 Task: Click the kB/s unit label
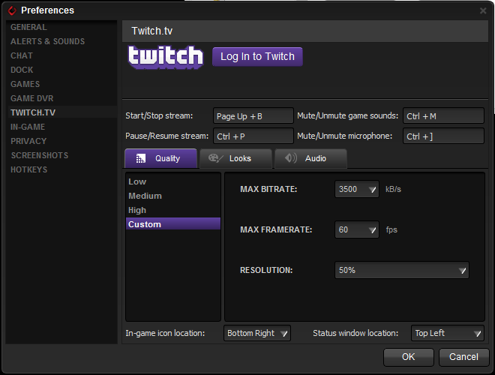tap(393, 190)
